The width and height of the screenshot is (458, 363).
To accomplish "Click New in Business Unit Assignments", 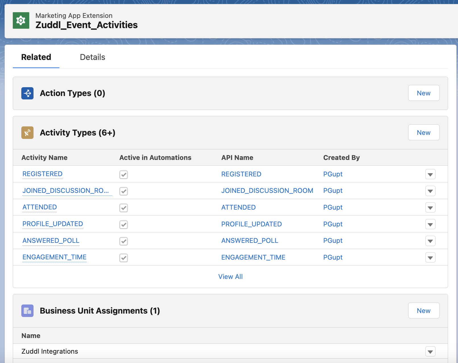I will click(424, 310).
